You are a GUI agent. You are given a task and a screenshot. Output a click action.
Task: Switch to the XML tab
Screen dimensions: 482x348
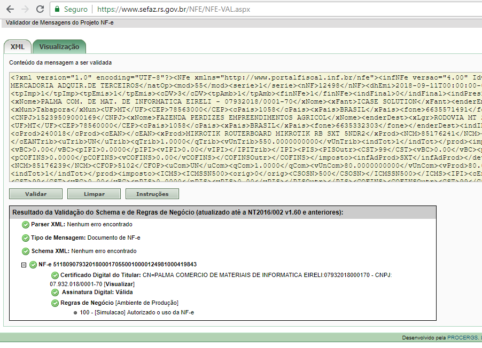click(x=18, y=46)
